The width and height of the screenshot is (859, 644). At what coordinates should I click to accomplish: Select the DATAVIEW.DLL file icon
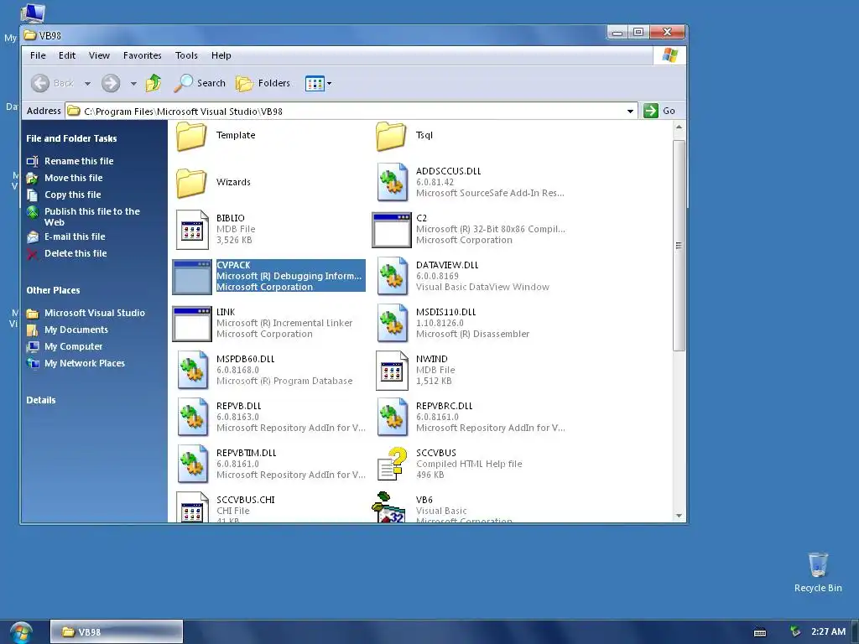(393, 277)
